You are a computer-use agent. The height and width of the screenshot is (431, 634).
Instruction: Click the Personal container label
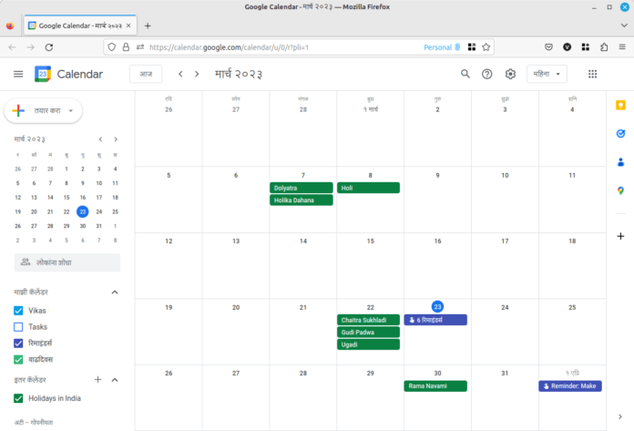point(437,47)
